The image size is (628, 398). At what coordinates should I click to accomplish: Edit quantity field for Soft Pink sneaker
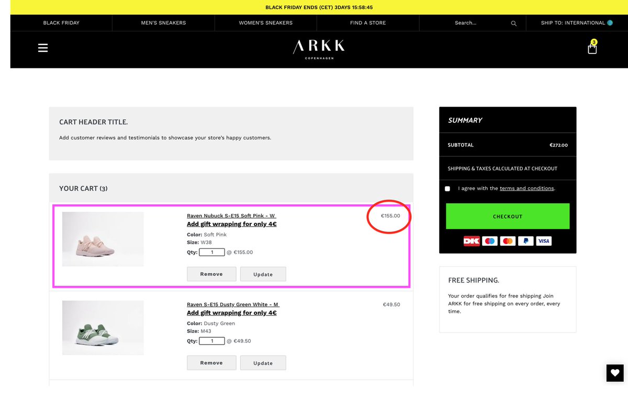pos(212,252)
